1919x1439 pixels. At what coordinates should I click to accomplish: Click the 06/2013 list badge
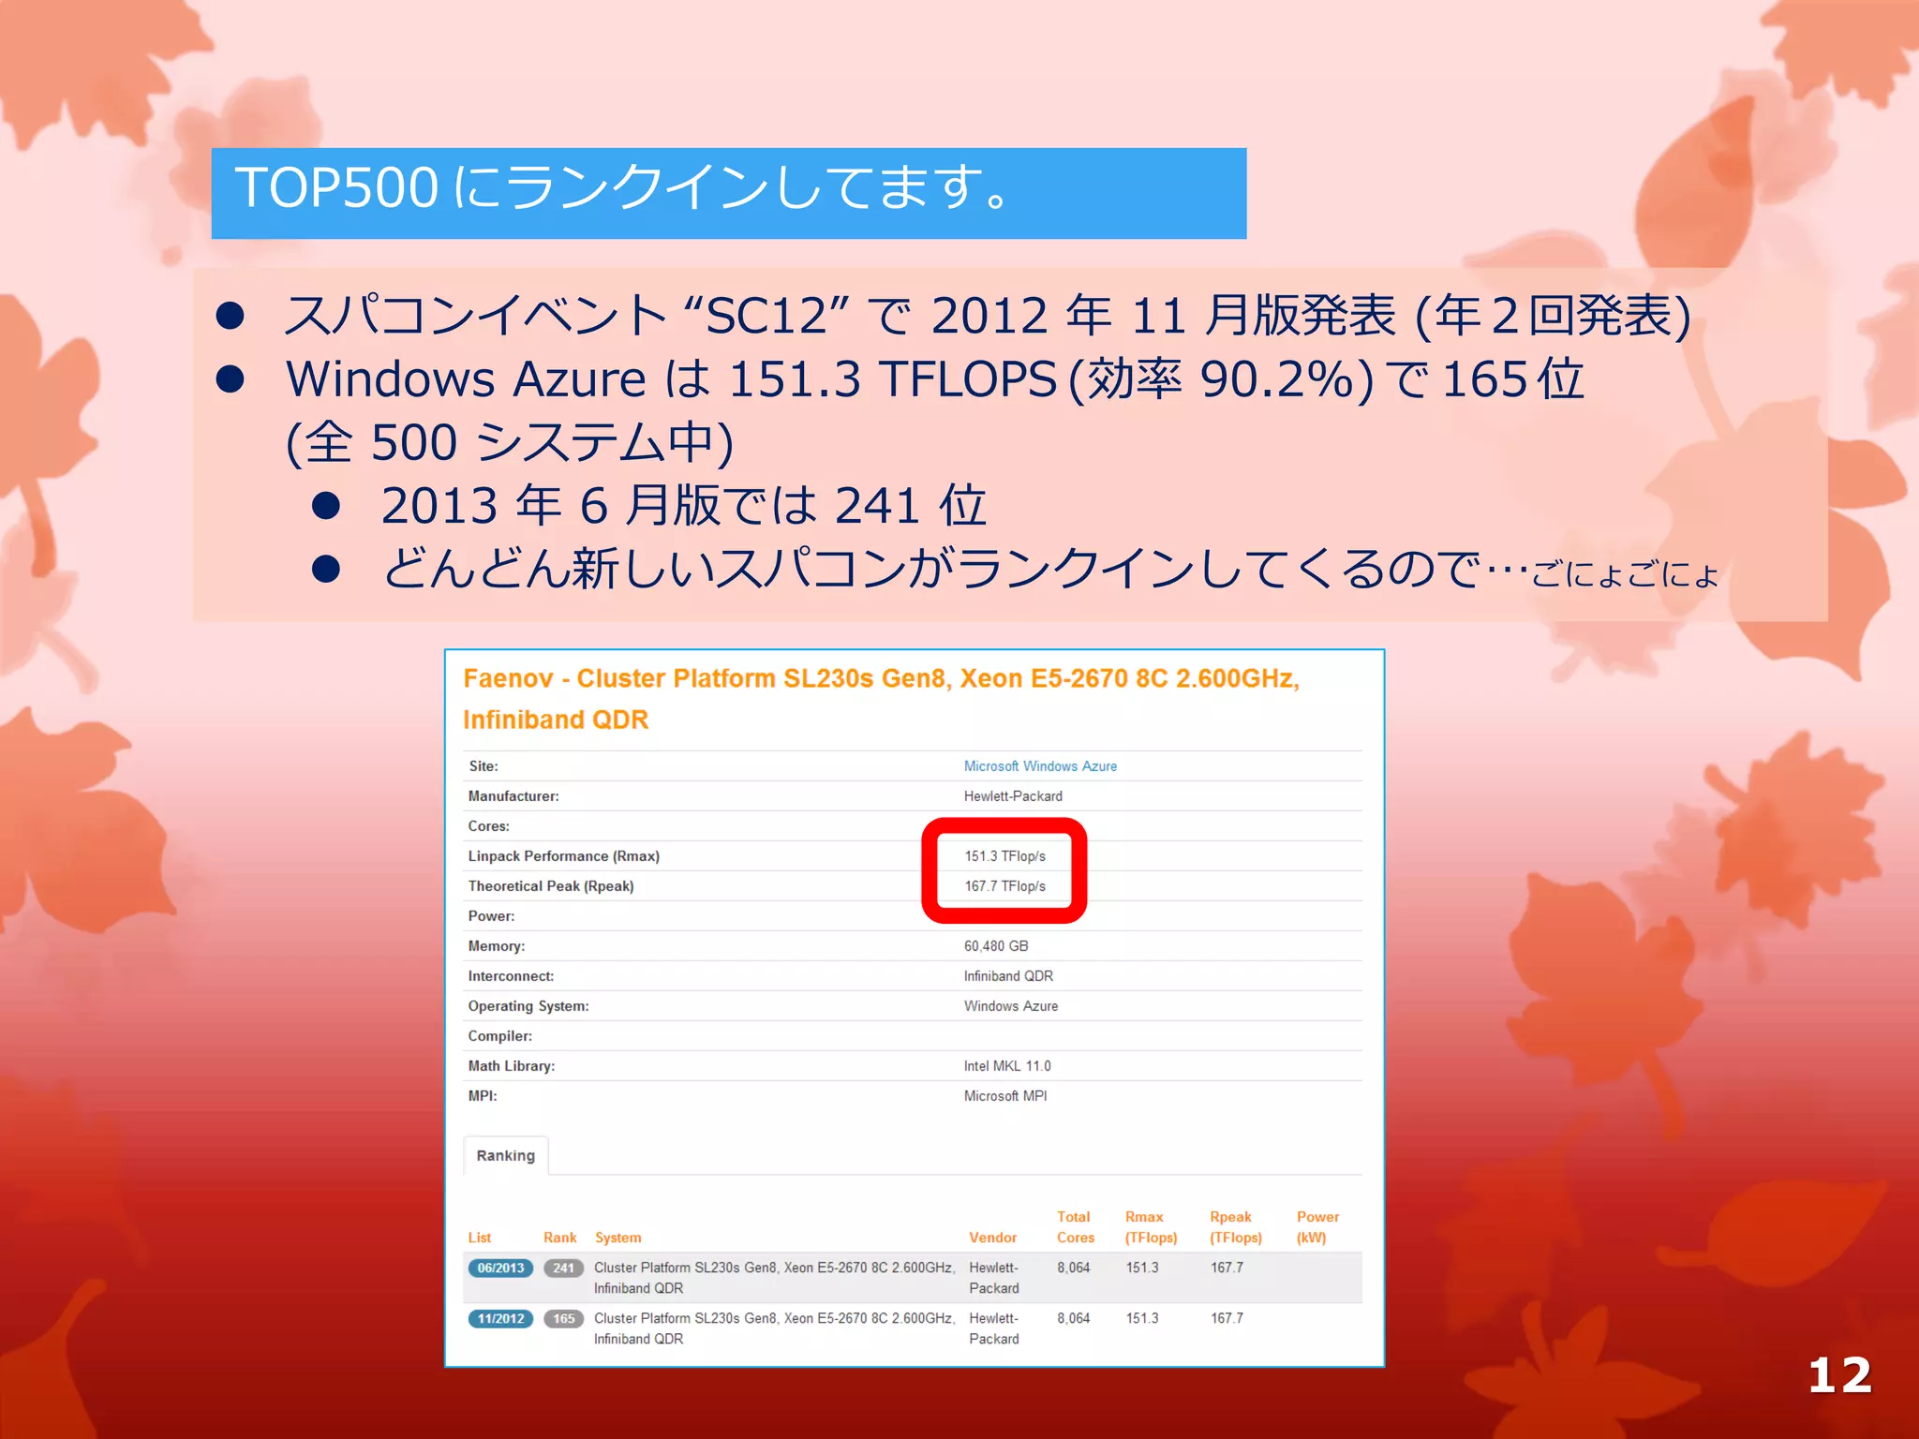(x=500, y=1268)
